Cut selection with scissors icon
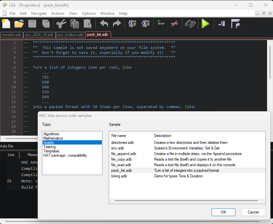The height and width of the screenshot is (224, 273). pos(61,24)
